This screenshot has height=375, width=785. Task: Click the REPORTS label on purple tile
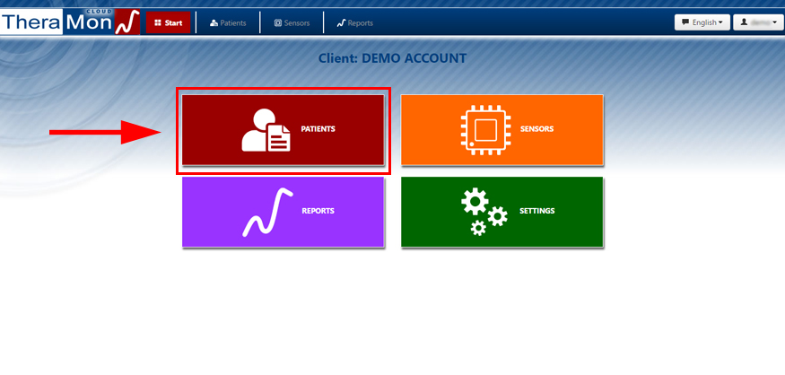click(318, 211)
